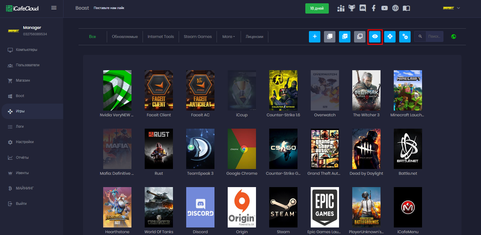The width and height of the screenshot is (481, 235).
Task: Open the documentation book icon
Action: click(406, 8)
